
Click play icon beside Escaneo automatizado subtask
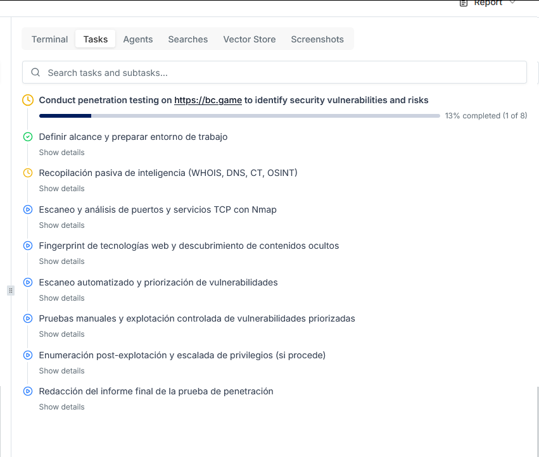[28, 282]
